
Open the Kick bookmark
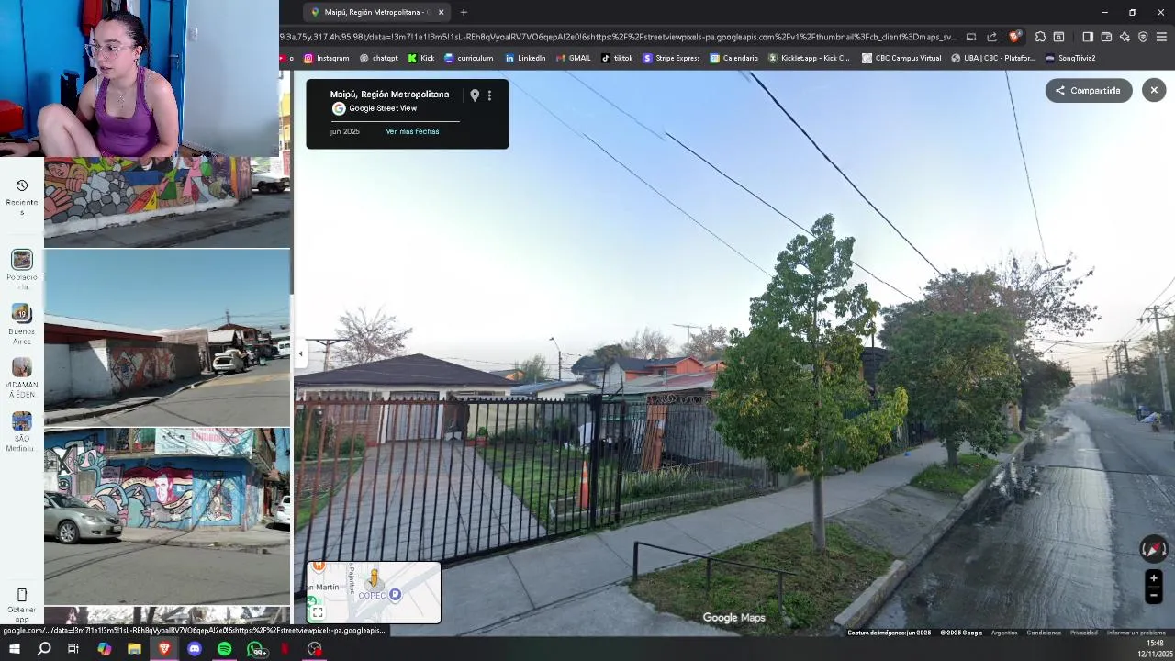pos(421,58)
